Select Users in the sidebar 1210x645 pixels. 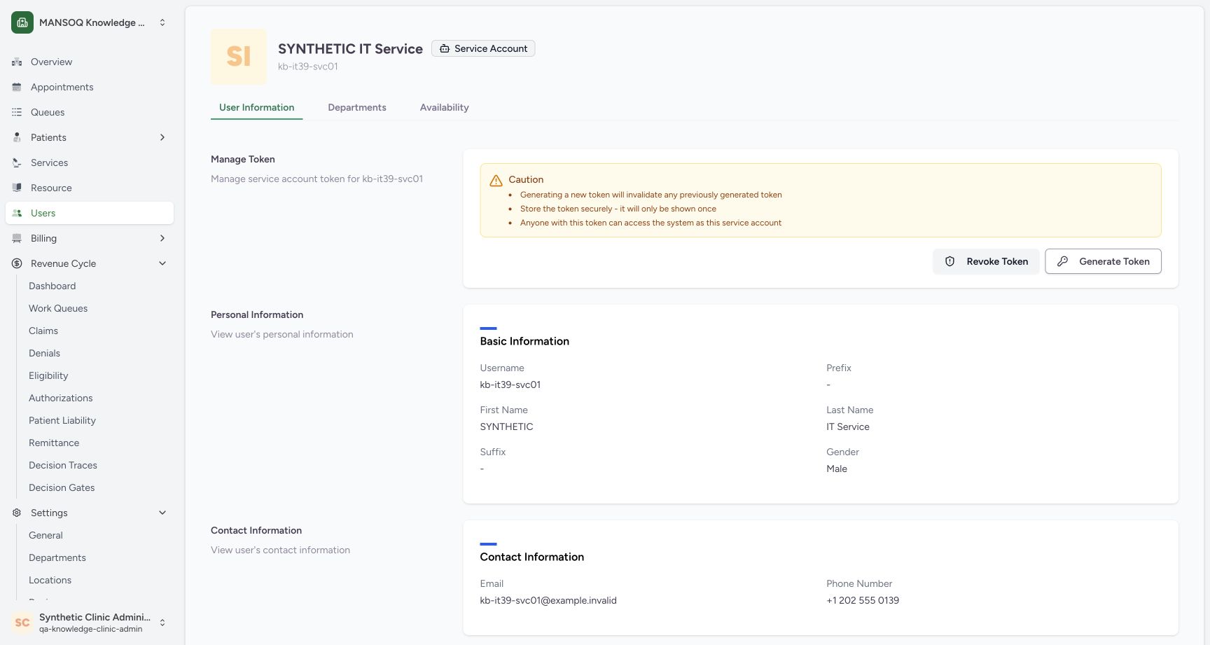(90, 213)
